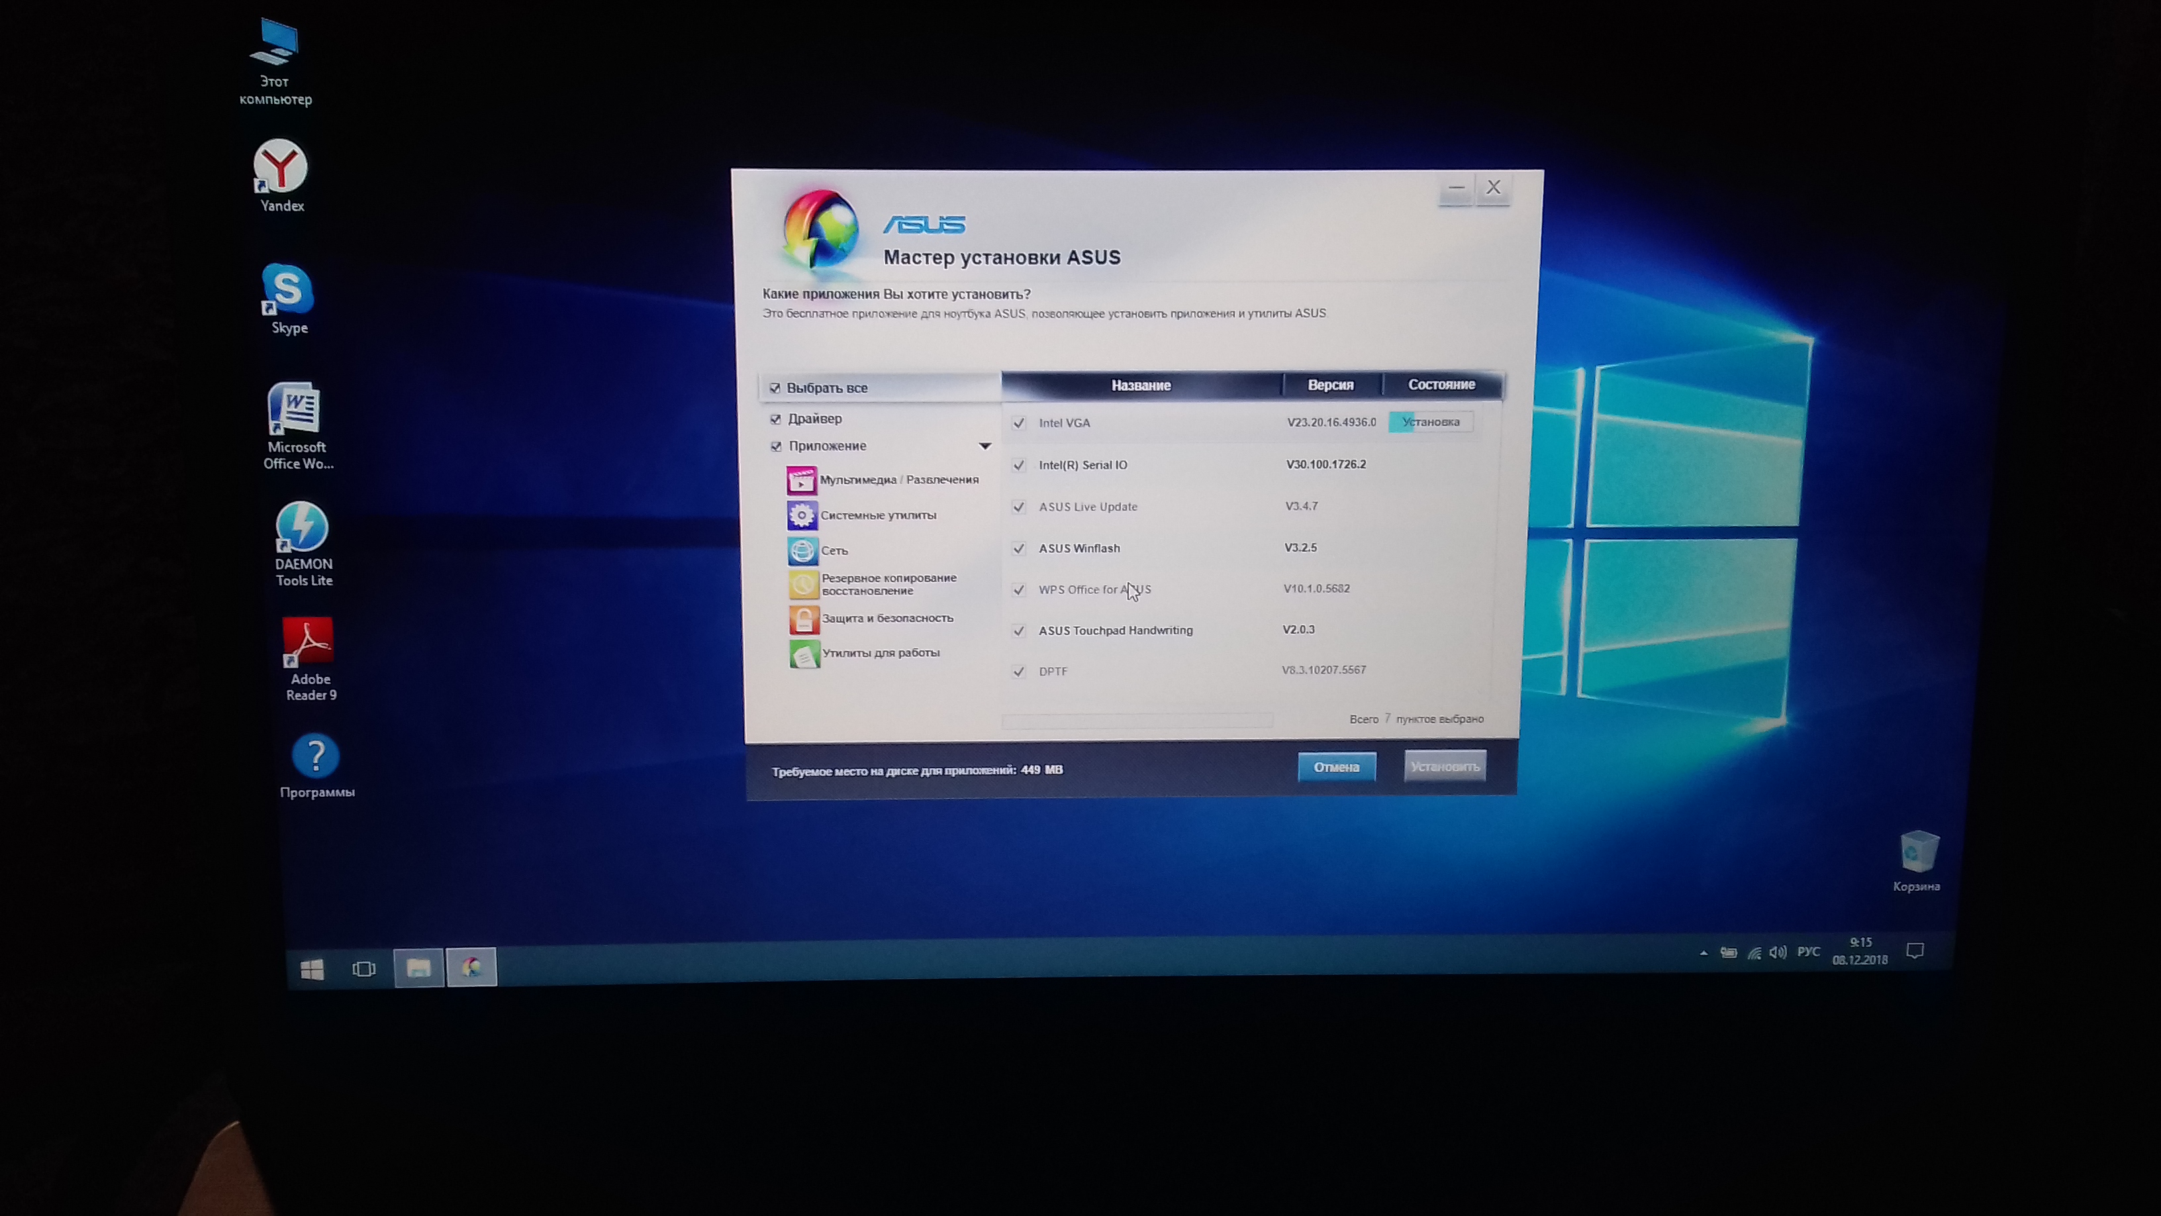
Task: Collapse the Приложение category arrow
Action: [x=985, y=446]
